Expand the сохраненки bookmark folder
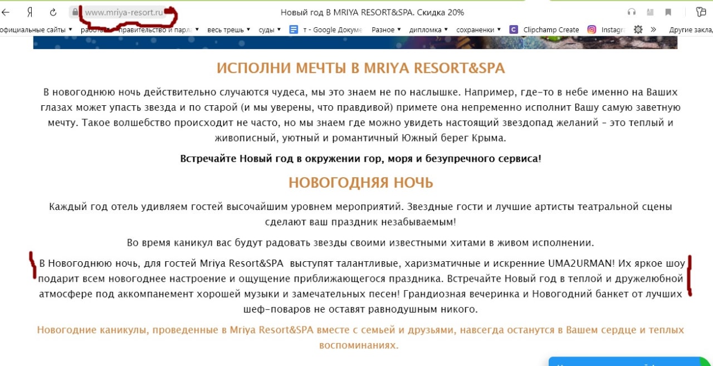This screenshot has height=366, width=713. click(x=478, y=30)
